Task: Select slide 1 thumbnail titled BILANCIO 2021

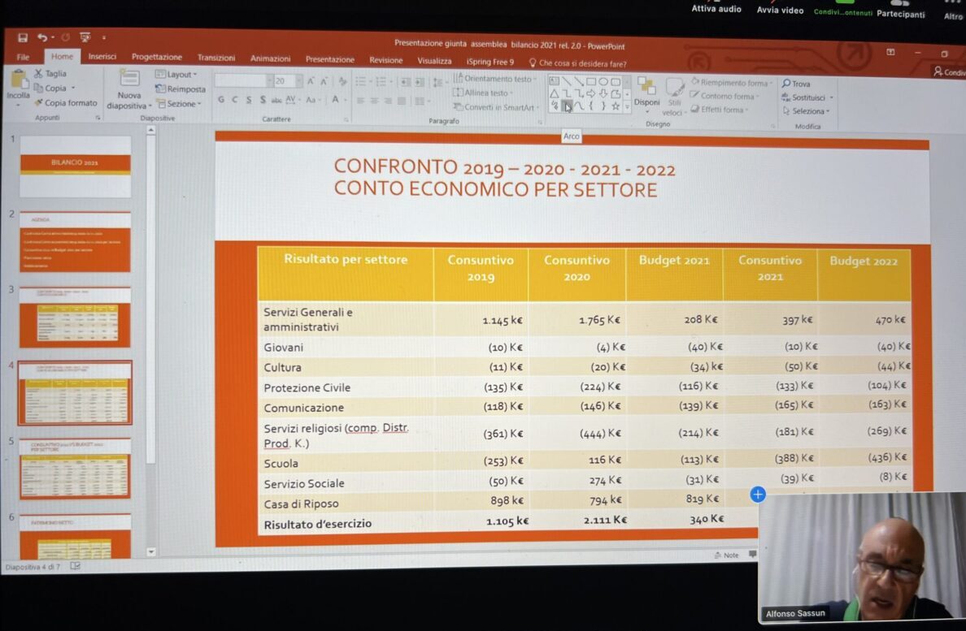Action: (x=75, y=166)
